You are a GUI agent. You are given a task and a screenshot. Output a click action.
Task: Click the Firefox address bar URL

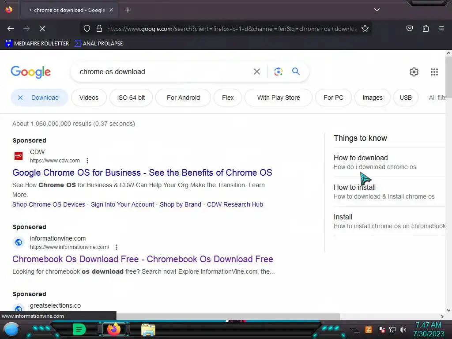(232, 29)
